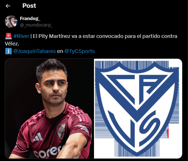Screen dimensions: 188x161
Task: Open the @JoaquinTabares mention
Action: [34, 51]
